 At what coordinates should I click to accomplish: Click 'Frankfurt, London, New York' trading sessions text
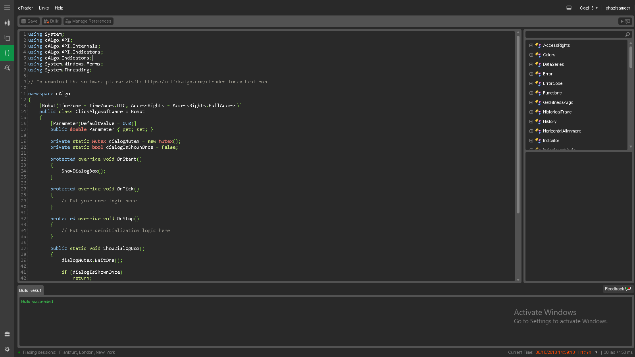point(87,352)
